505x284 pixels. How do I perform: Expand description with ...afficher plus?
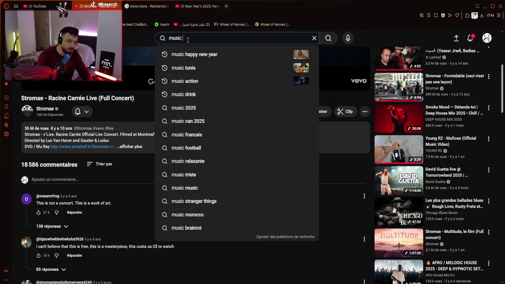coord(129,147)
